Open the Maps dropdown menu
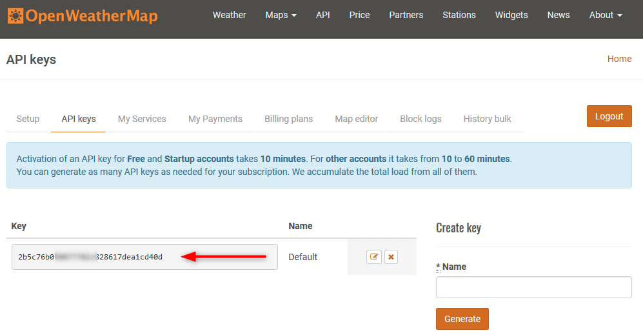 281,15
